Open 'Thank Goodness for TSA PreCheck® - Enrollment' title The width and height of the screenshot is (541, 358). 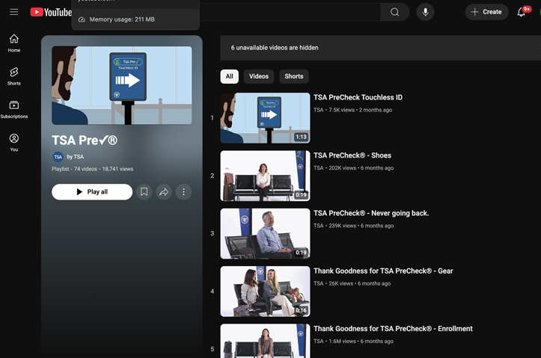click(393, 329)
